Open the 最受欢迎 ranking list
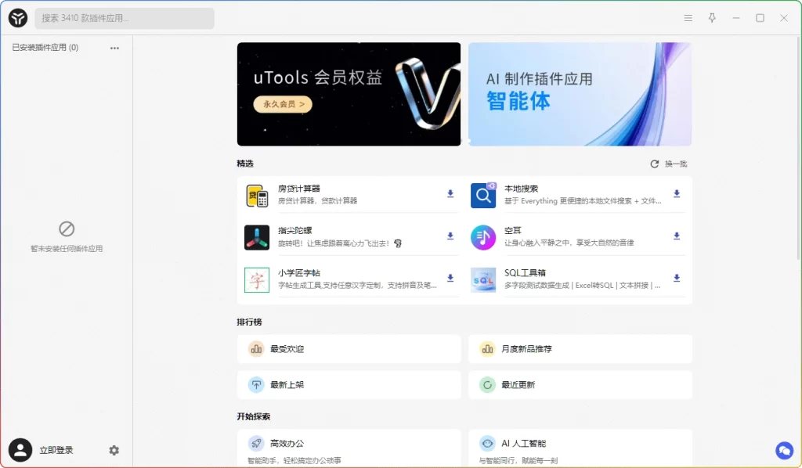Viewport: 802px width, 468px height. [349, 349]
